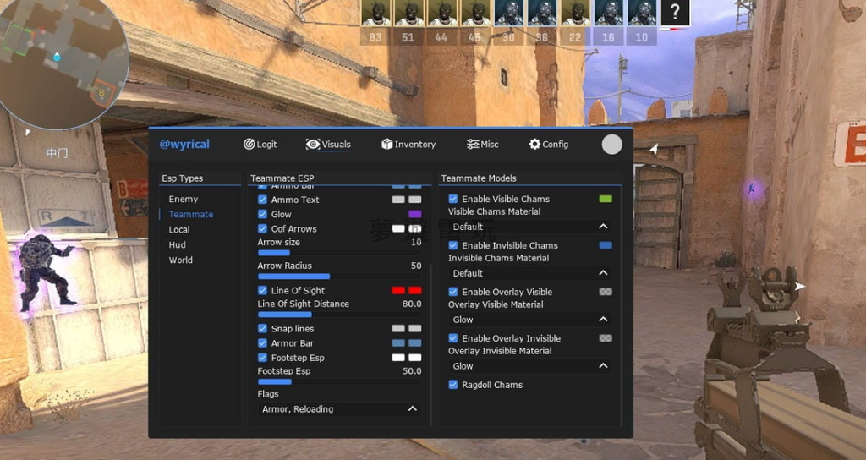This screenshot has width=866, height=460.
Task: Toggle the Ammo Text checkbox
Action: coord(262,200)
